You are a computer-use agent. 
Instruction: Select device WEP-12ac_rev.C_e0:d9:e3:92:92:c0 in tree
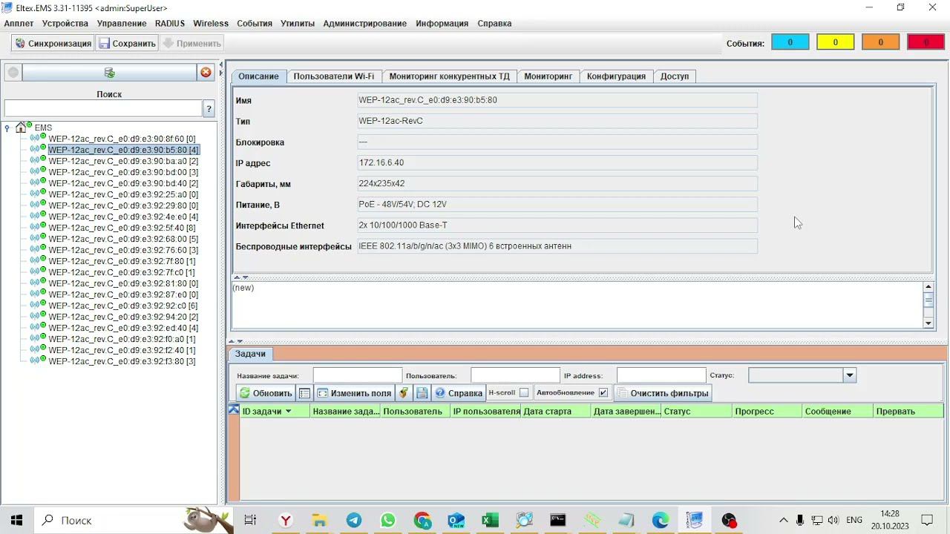pos(123,306)
